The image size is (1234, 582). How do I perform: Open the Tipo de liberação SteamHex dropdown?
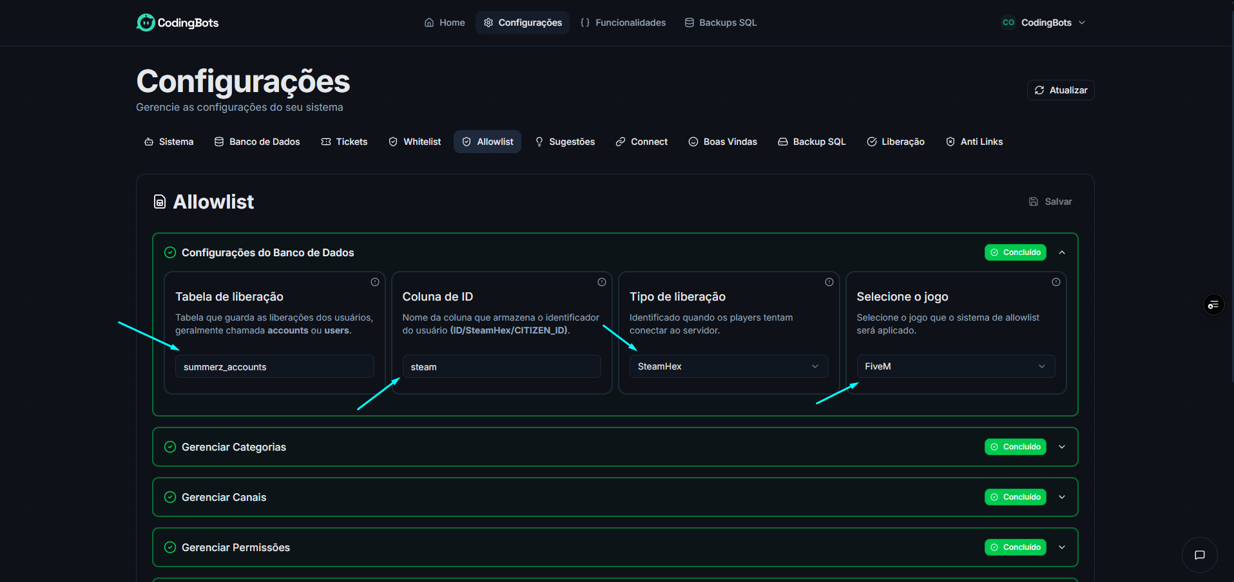click(728, 366)
